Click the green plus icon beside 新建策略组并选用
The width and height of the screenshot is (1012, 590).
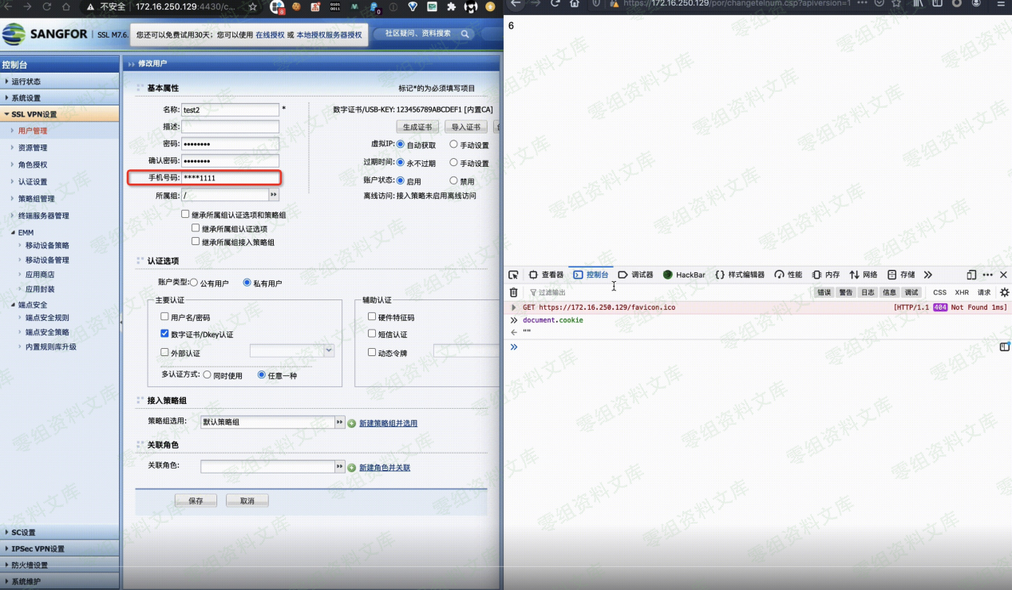pyautogui.click(x=351, y=423)
